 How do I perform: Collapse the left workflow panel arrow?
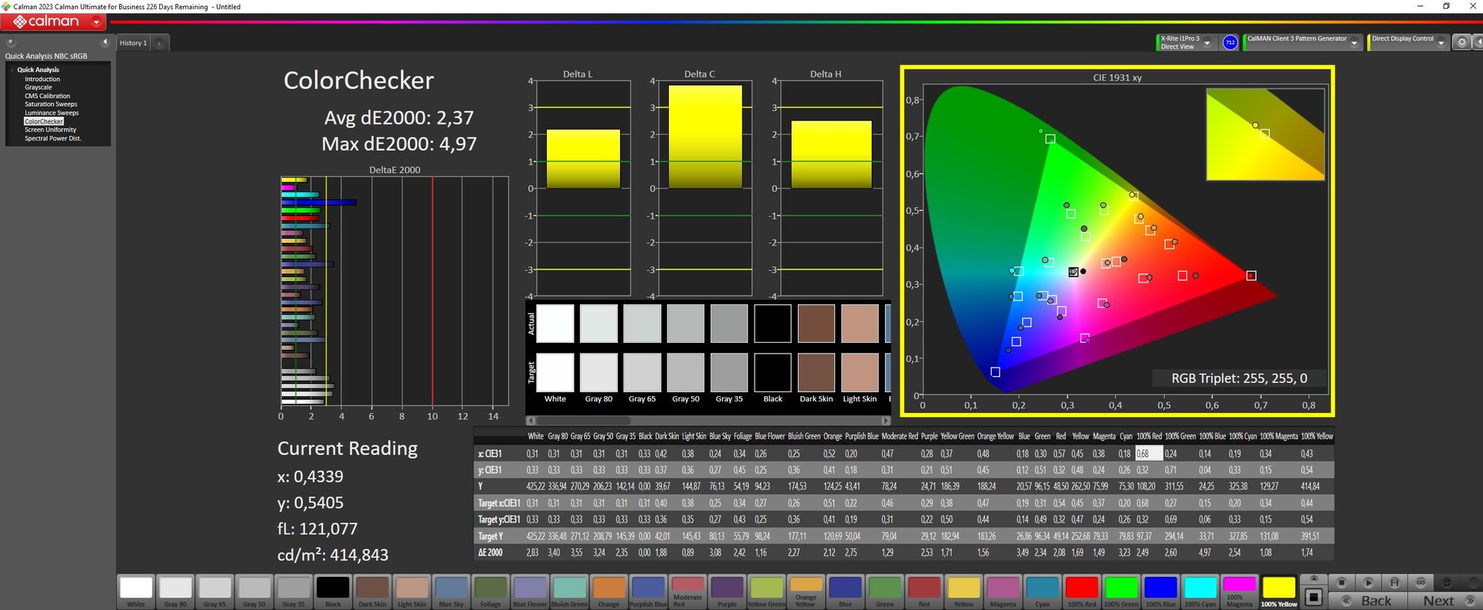(x=105, y=42)
